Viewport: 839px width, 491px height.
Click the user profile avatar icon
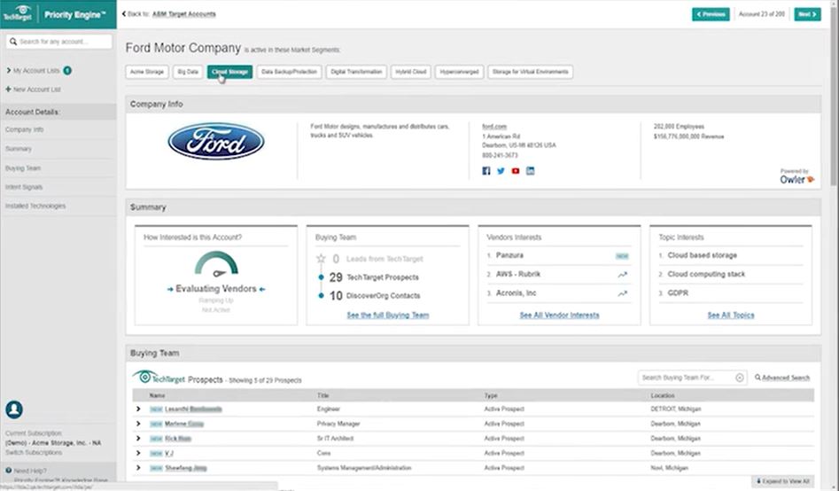point(13,409)
